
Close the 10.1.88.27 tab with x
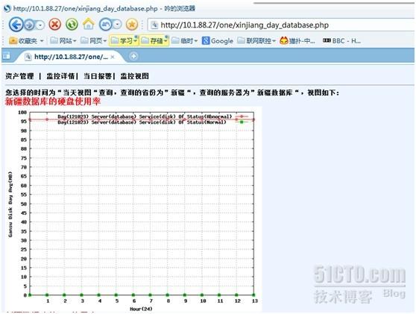[113, 57]
